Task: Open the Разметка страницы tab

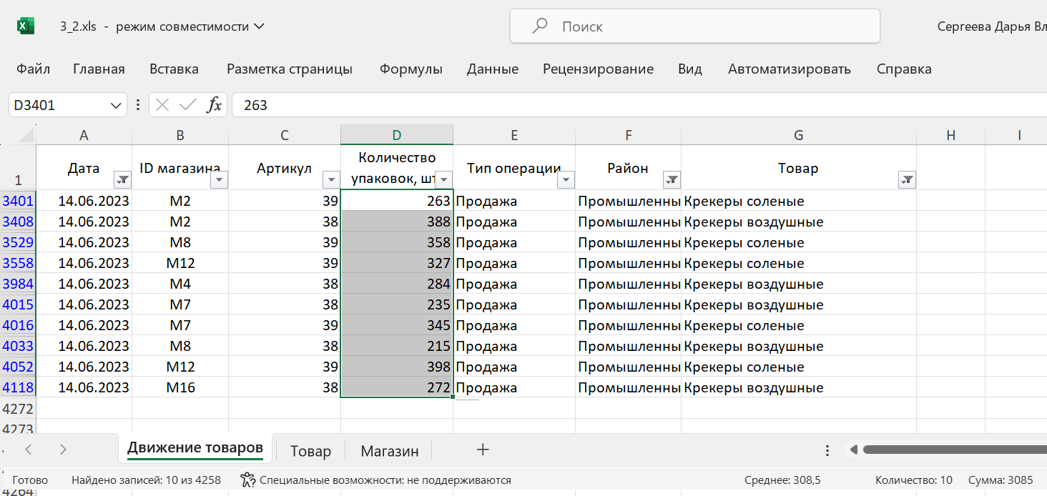Action: [290, 69]
